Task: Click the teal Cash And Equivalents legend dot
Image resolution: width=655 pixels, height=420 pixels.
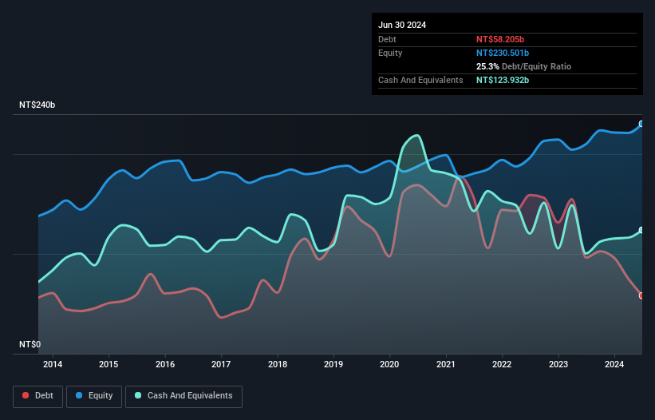Action: pyautogui.click(x=138, y=395)
